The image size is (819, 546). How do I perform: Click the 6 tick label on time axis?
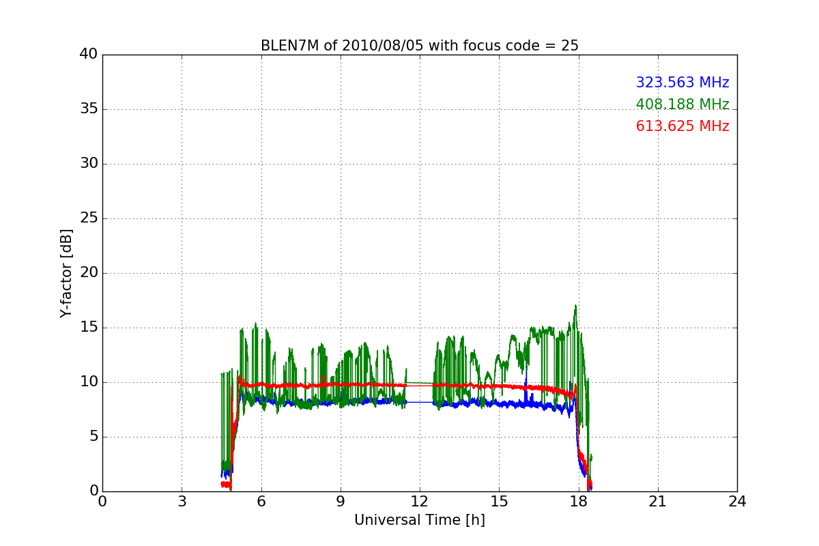click(261, 502)
